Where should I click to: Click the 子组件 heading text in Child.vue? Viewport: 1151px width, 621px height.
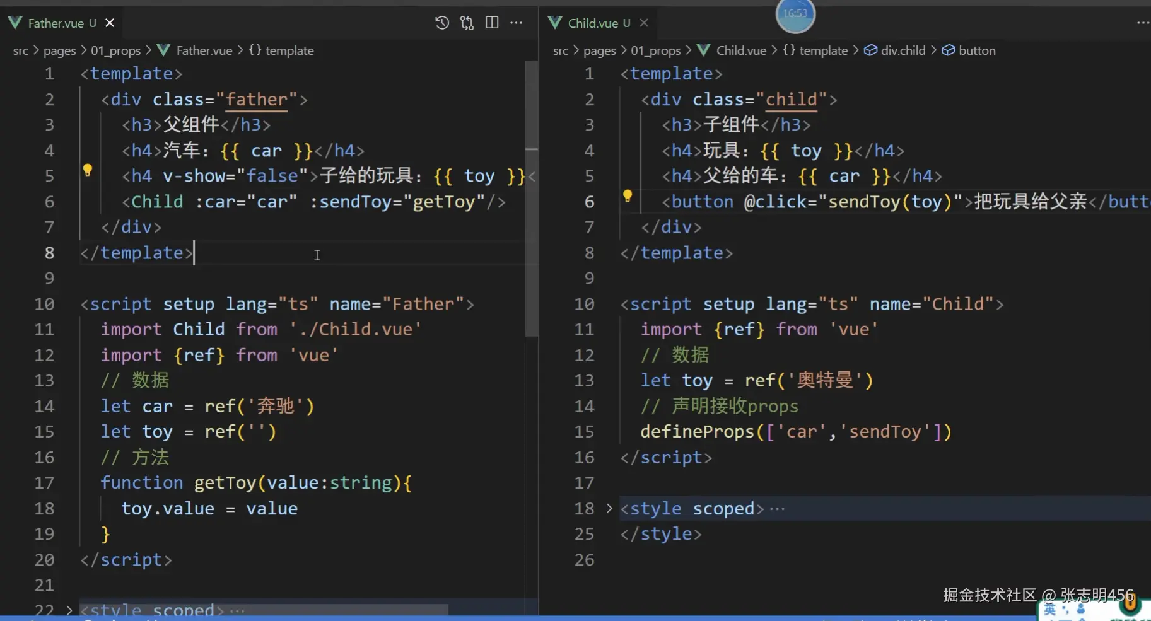[x=731, y=125]
